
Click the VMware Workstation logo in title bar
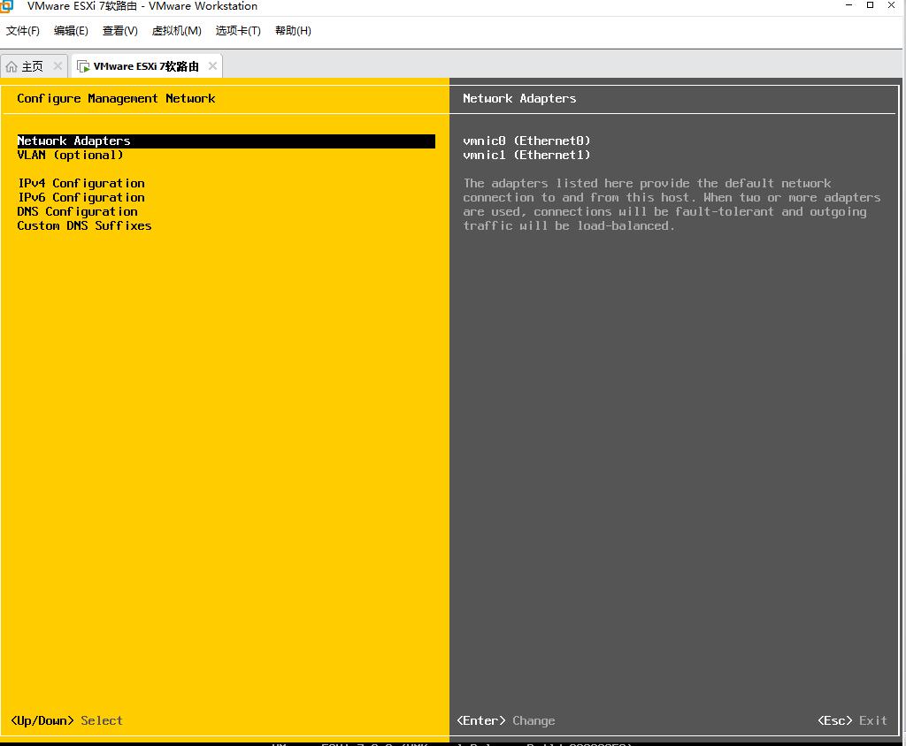pyautogui.click(x=7, y=6)
